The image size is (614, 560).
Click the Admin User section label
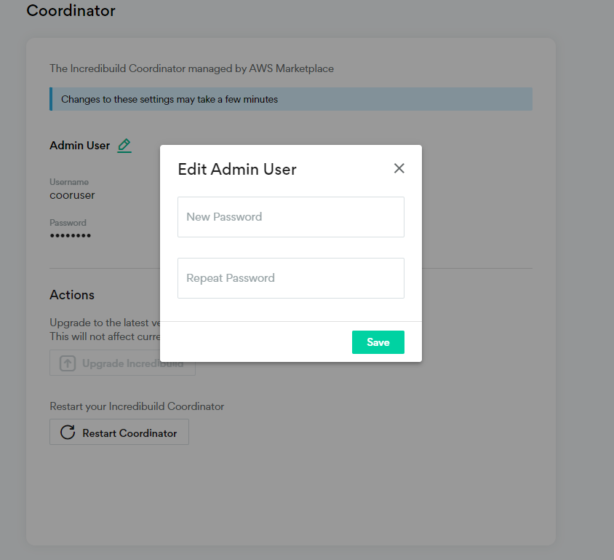[x=79, y=146]
